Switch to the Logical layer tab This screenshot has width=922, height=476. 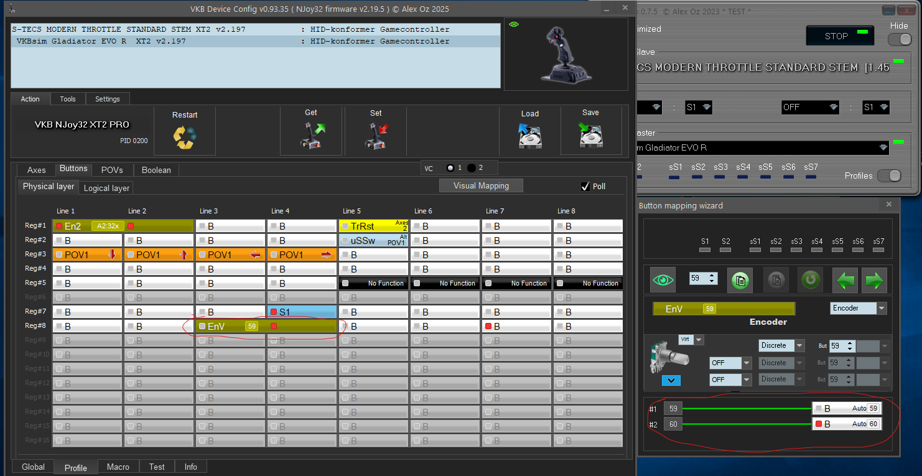click(106, 188)
